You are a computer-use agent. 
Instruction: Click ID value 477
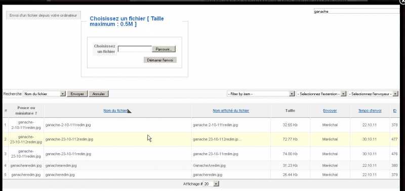click(394, 139)
